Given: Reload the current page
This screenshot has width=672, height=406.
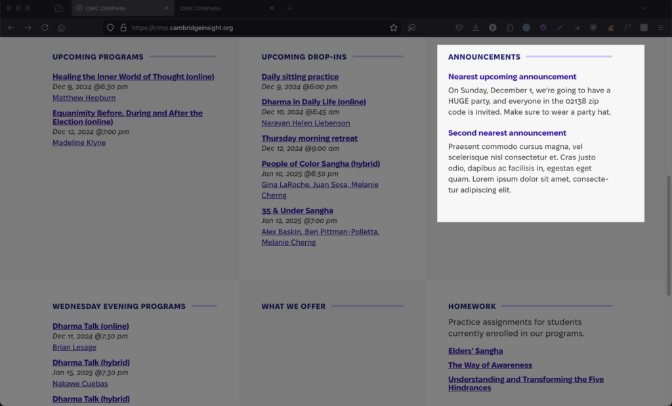Looking at the screenshot, I should [x=45, y=28].
